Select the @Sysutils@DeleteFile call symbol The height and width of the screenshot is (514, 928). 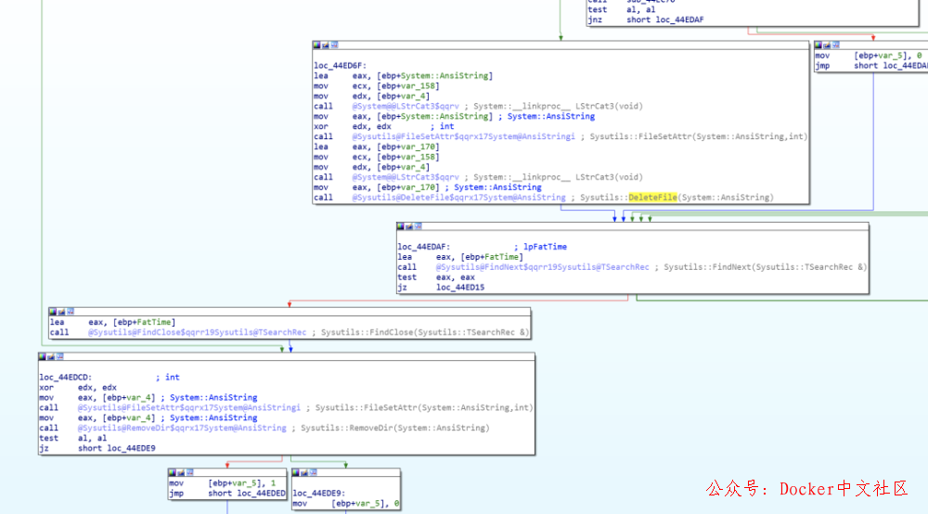point(458,198)
